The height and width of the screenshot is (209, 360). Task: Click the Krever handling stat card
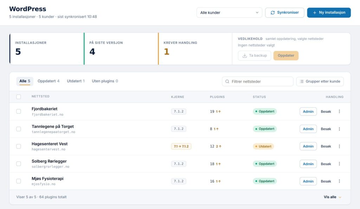195,48
